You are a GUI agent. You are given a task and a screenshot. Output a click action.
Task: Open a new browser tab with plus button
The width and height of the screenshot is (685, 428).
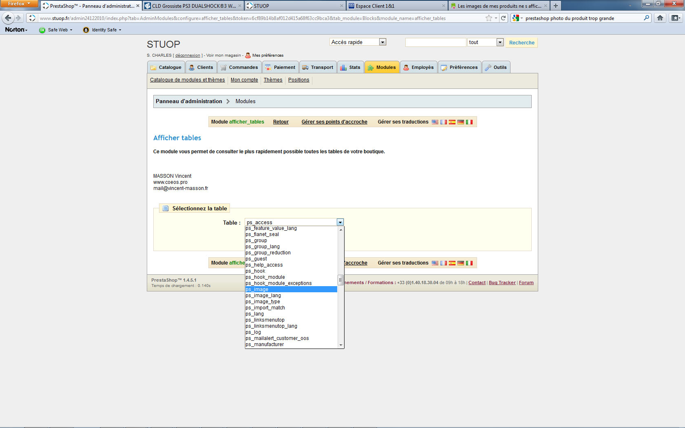tap(555, 6)
